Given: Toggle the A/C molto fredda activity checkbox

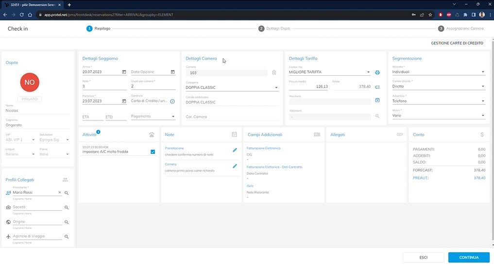Looking at the screenshot, I should click(153, 152).
